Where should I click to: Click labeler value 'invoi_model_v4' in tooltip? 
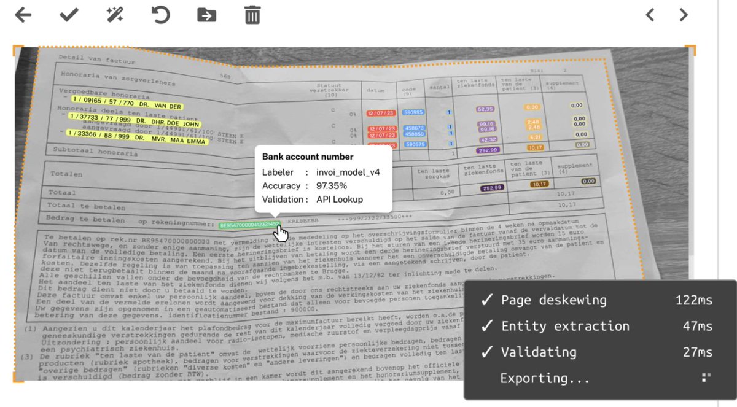348,172
